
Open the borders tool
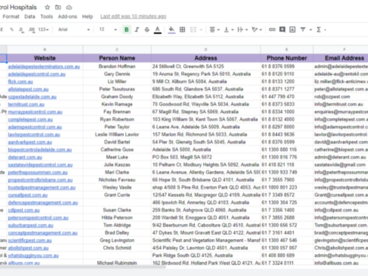pos(183,29)
